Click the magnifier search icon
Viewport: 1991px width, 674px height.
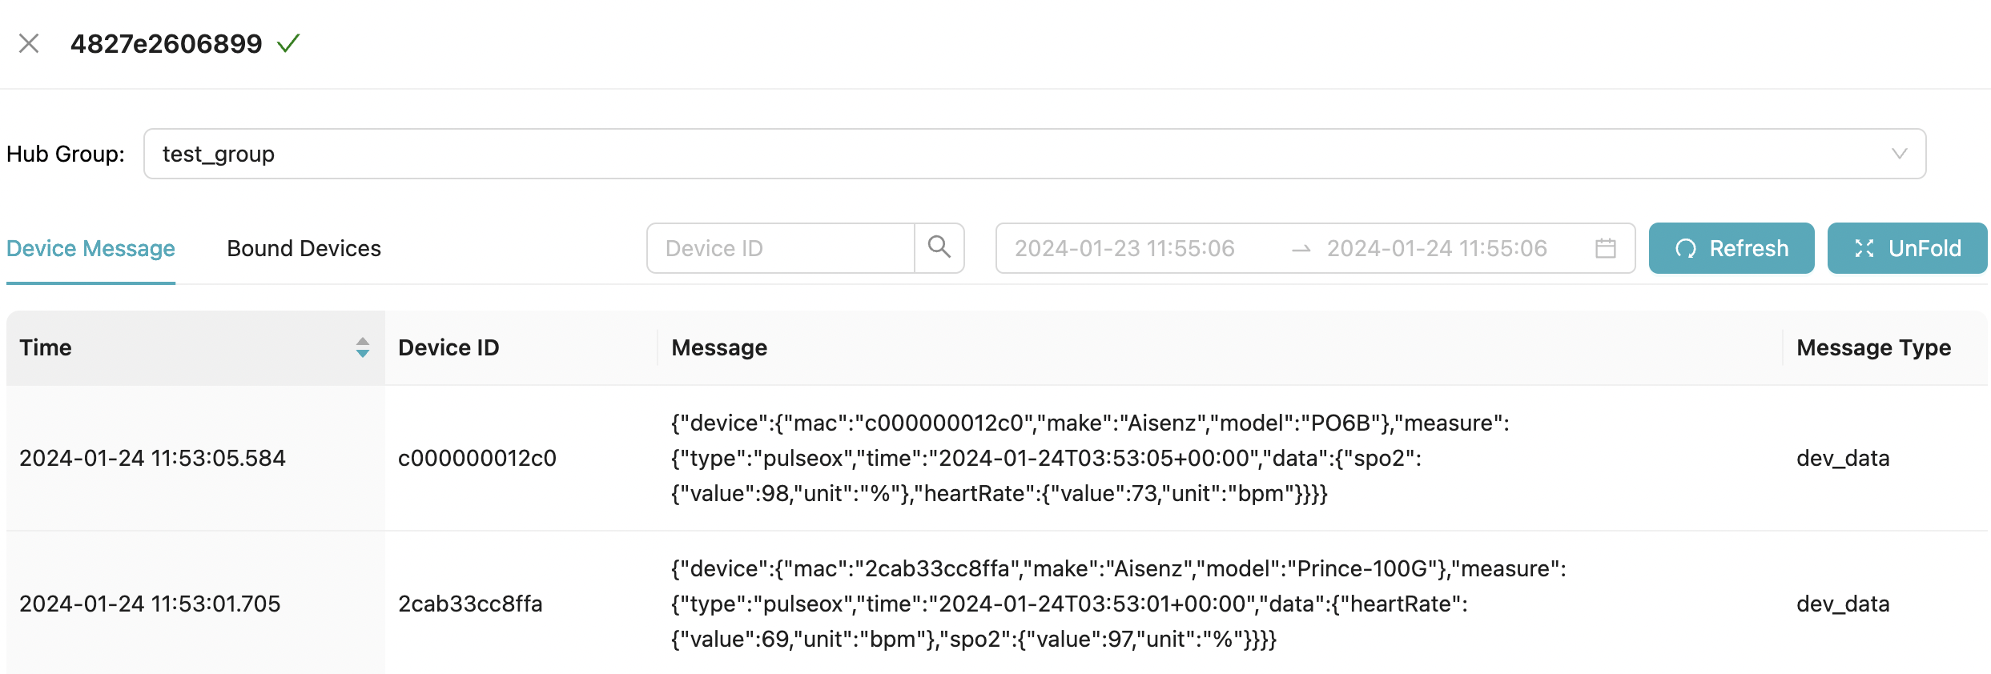(x=939, y=248)
